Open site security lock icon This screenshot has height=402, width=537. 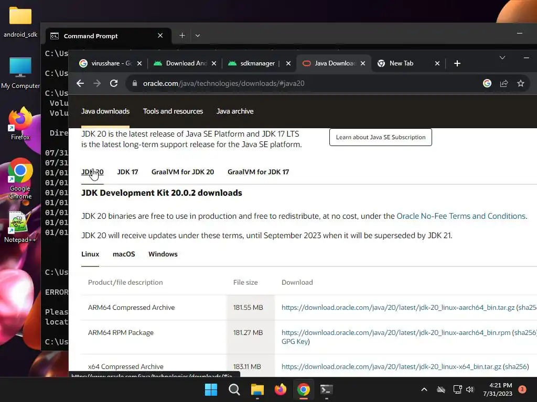click(135, 83)
